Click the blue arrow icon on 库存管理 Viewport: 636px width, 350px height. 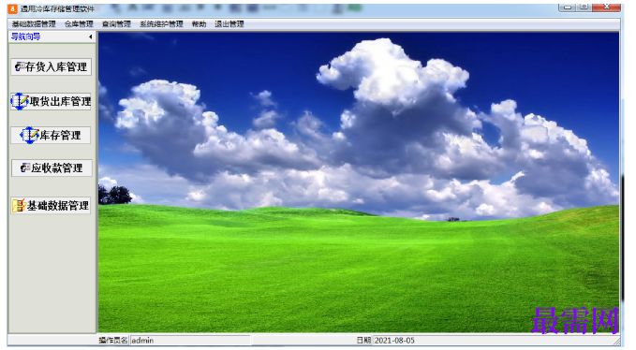pos(29,136)
